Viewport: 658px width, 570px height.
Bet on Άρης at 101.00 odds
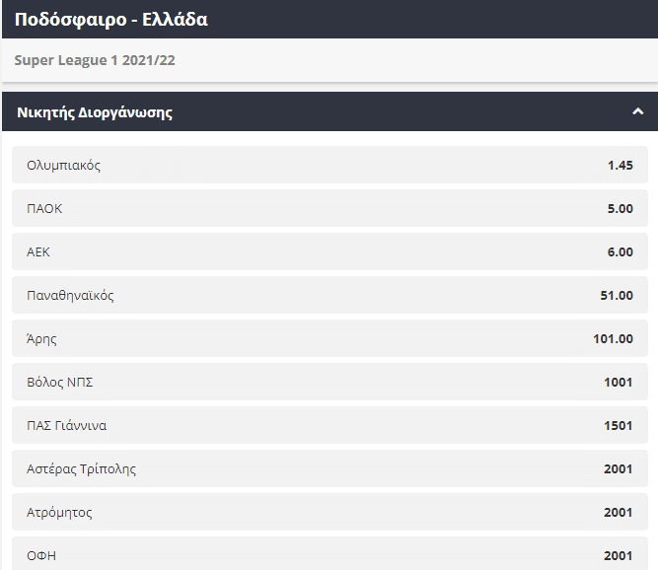(613, 338)
